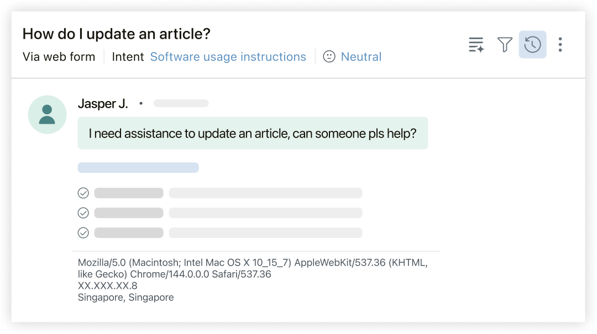597x334 pixels.
Task: Click the Neutral sentiment link
Action: [x=361, y=56]
